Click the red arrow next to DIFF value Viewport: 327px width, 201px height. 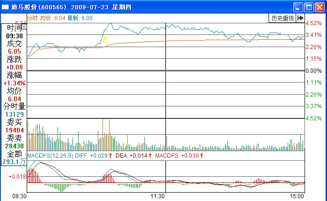(x=110, y=155)
